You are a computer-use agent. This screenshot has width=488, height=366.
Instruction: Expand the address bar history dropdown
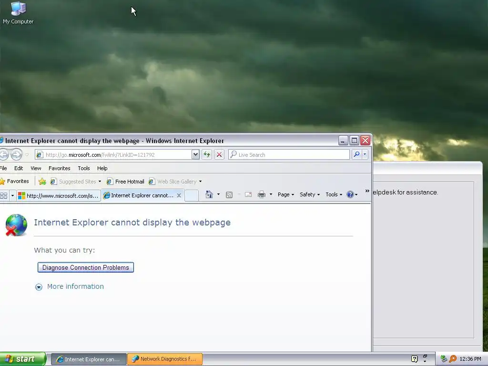[195, 155]
